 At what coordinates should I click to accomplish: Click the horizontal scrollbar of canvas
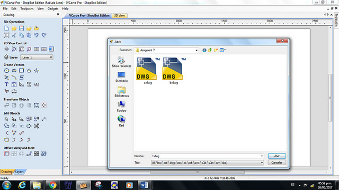198,172
